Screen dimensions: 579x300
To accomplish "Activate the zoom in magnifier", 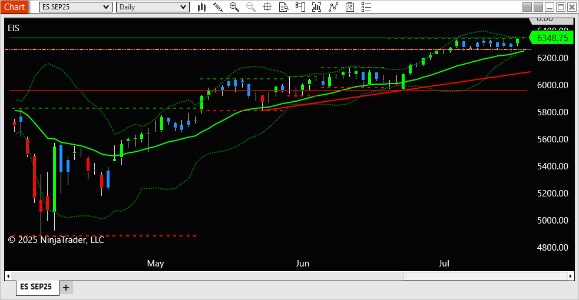I will [234, 7].
